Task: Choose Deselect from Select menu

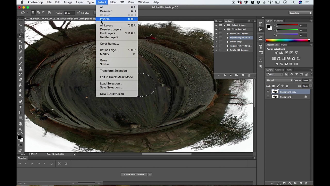Action: [117, 11]
